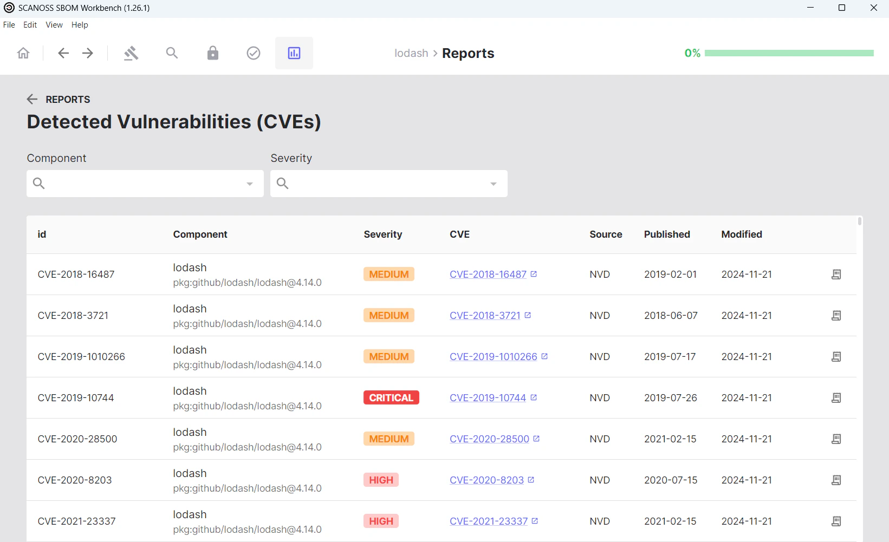Image resolution: width=889 pixels, height=542 pixels.
Task: Go forward using the forward arrow icon
Action: [87, 53]
